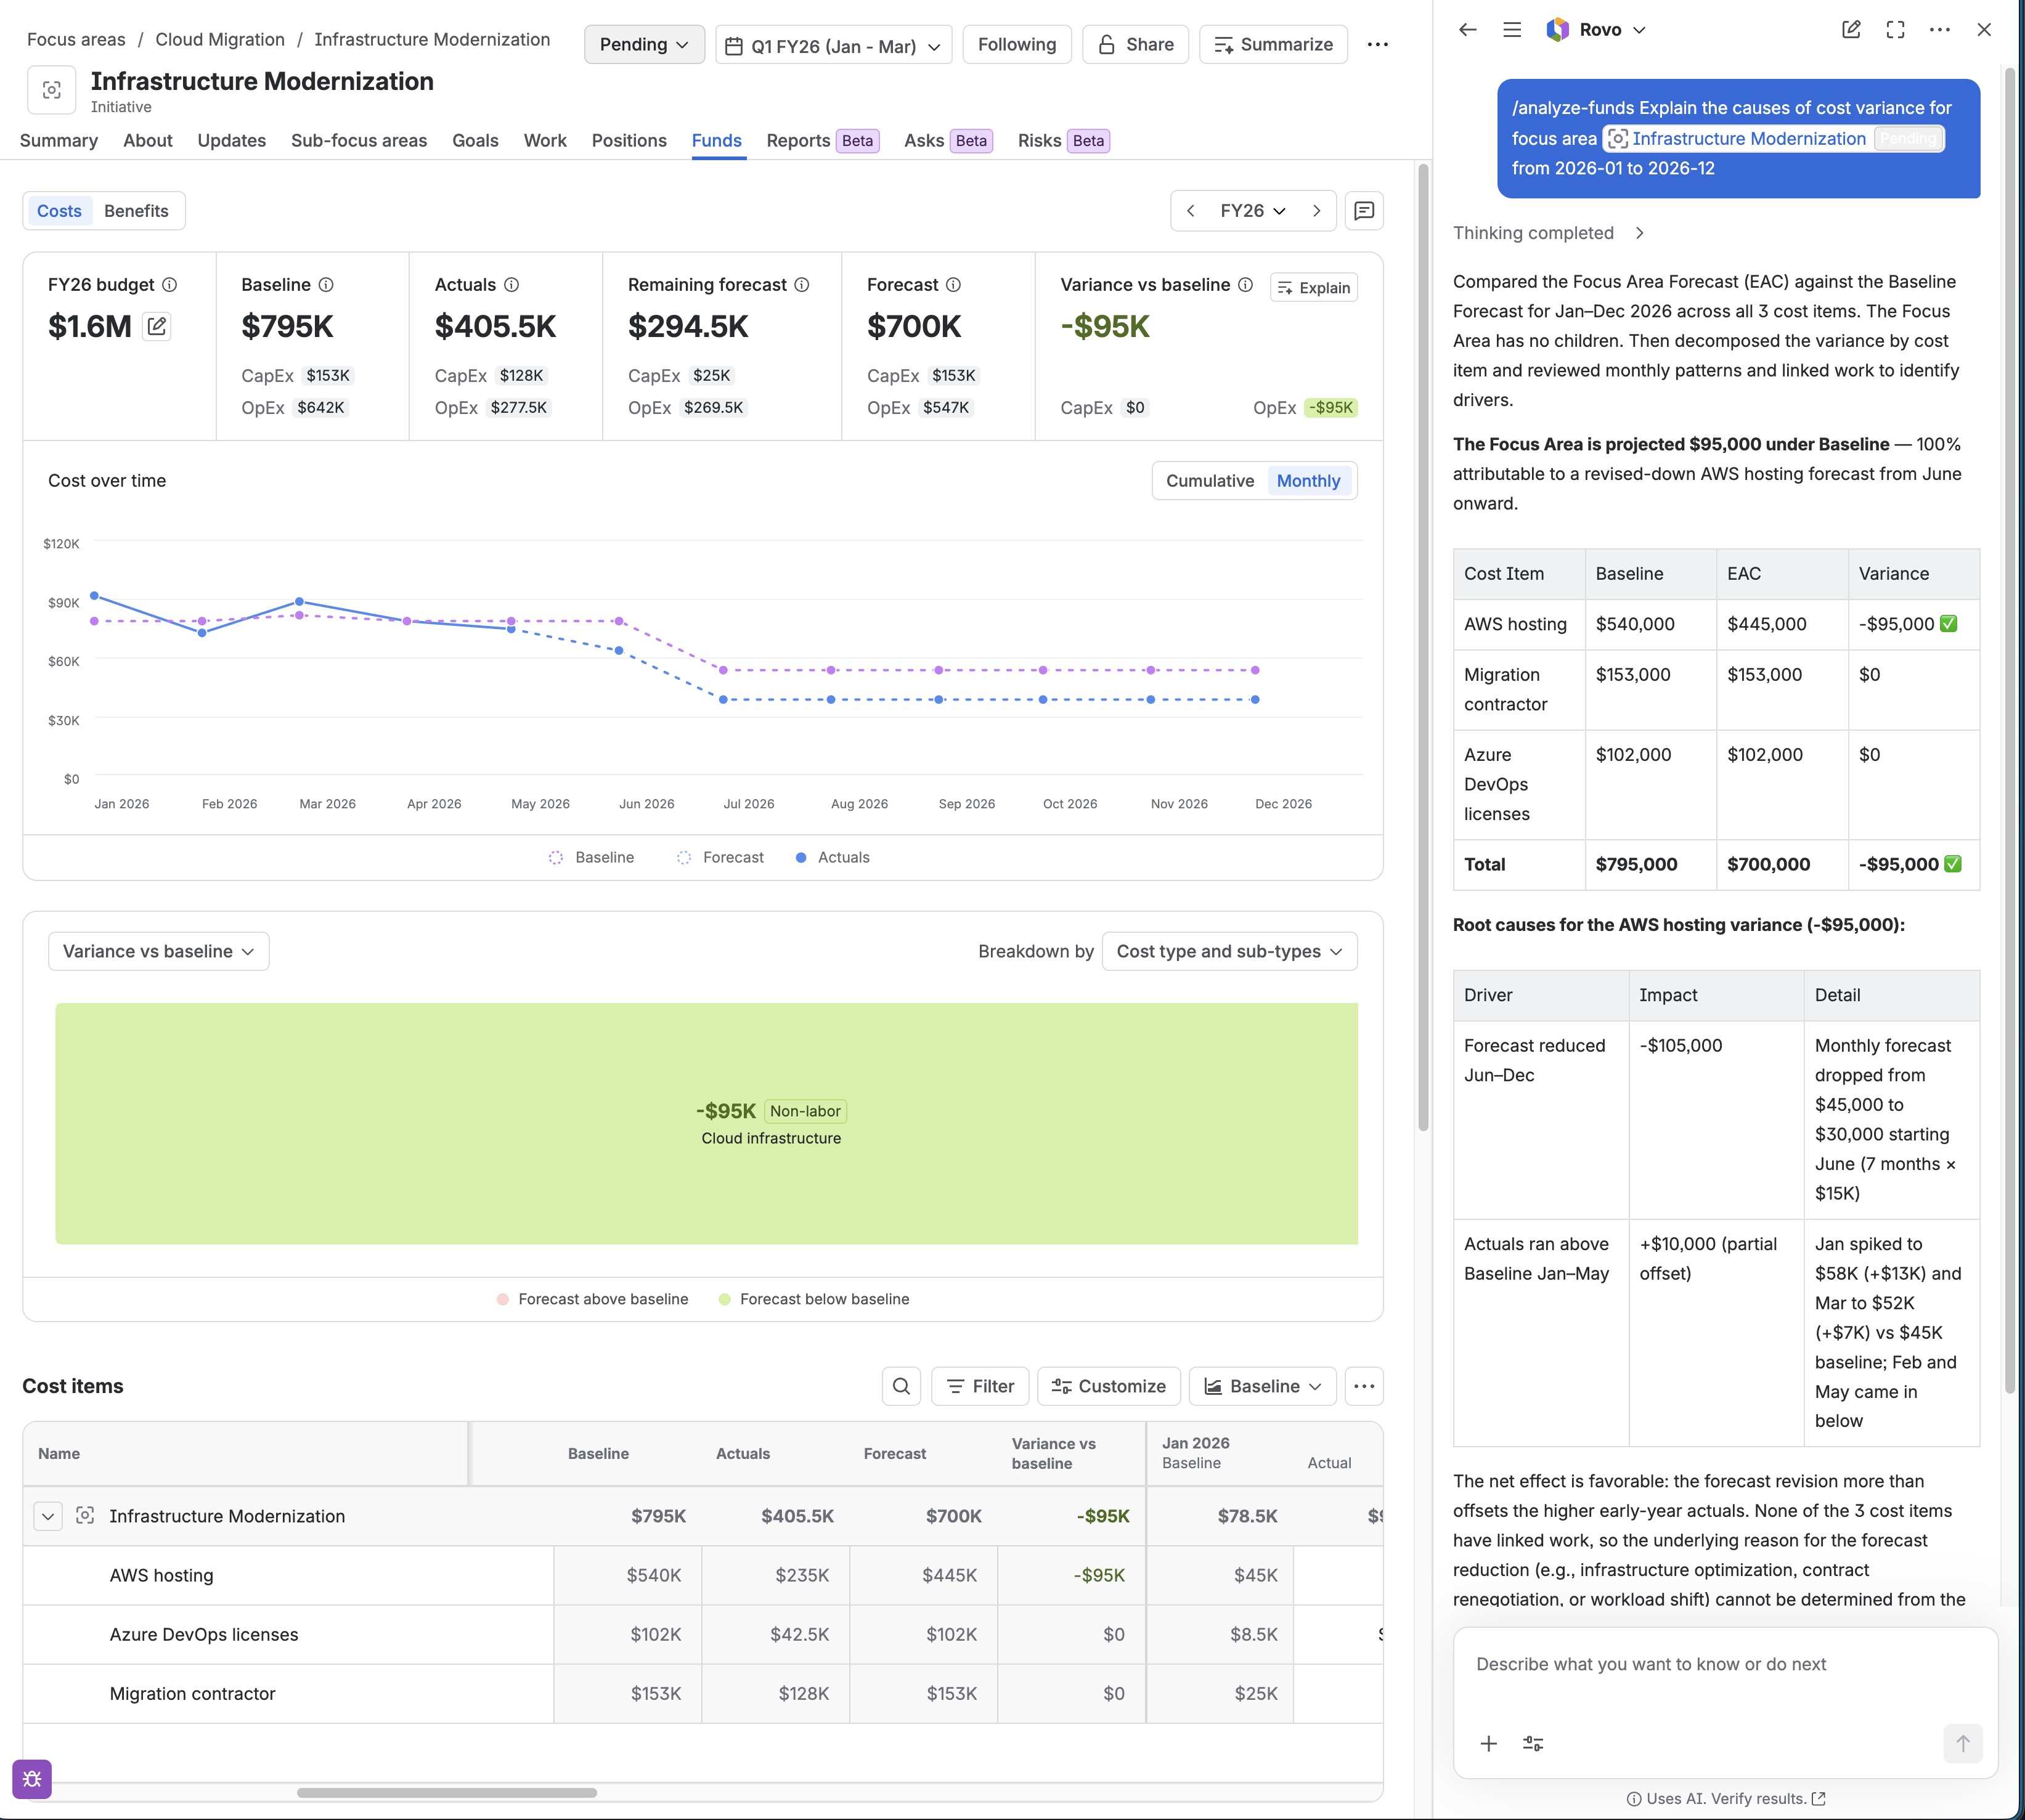
Task: Collapse the Infrastructure Modernization row
Action: click(48, 1516)
